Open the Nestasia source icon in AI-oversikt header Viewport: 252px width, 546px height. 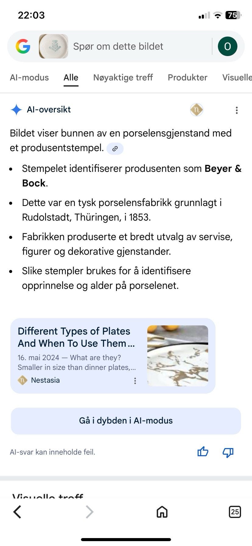tap(197, 110)
